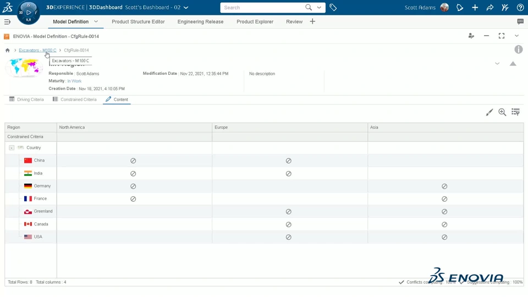Select the Driving Criteria tab

26,100
